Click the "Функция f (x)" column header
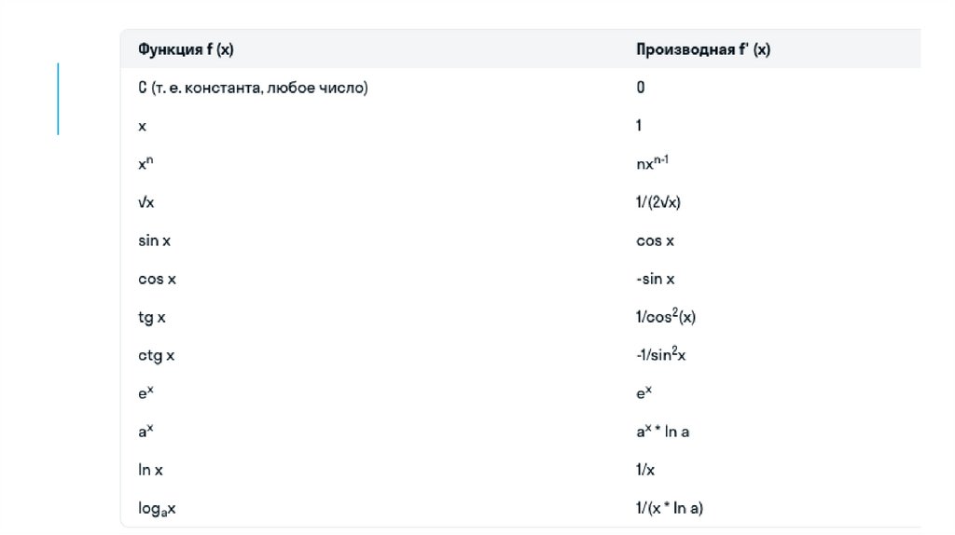955x535 pixels. (192, 49)
